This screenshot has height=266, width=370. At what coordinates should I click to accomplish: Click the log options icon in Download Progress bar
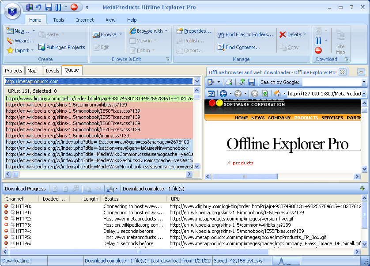pyautogui.click(x=110, y=189)
